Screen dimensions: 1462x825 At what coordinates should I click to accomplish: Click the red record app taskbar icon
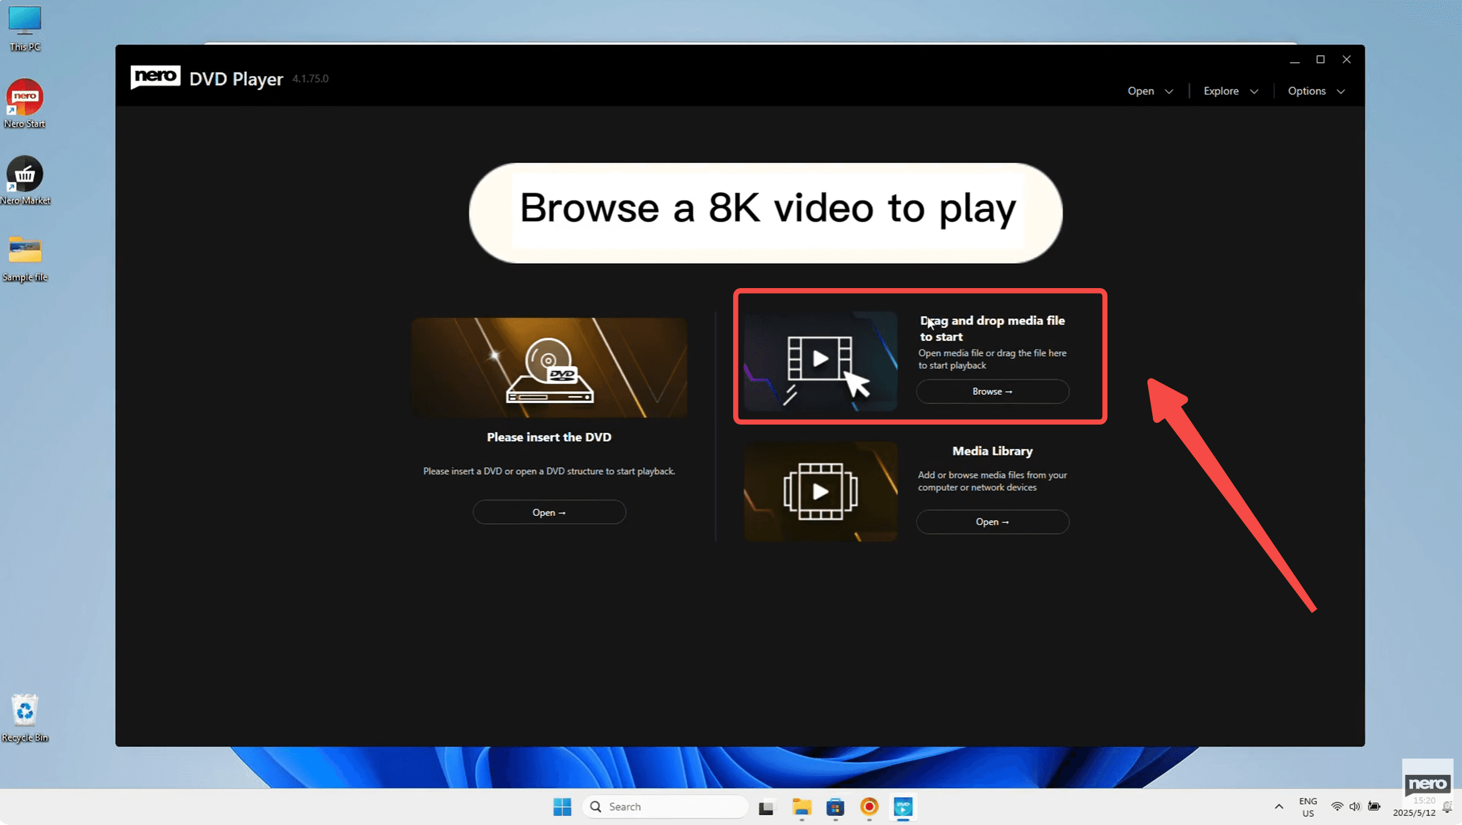tap(869, 807)
